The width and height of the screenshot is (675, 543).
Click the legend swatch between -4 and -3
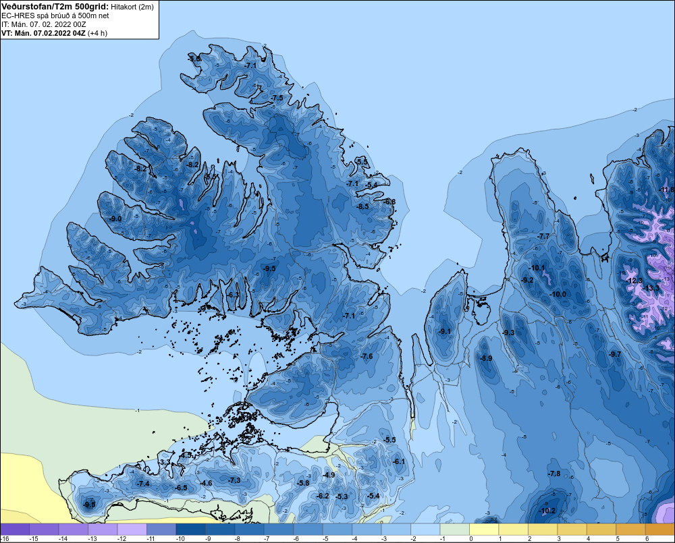367,530
